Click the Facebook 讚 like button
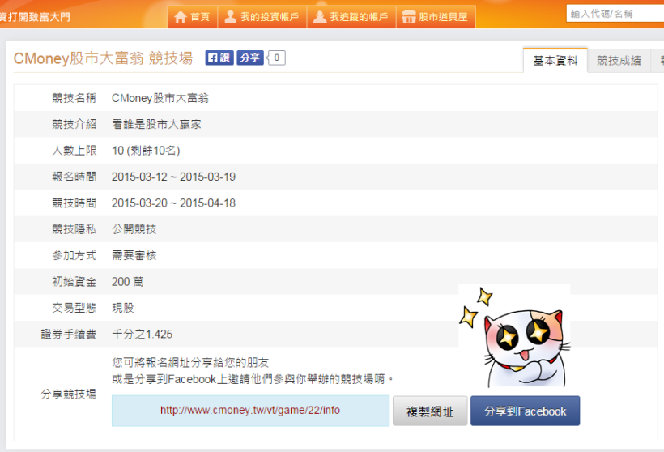The height and width of the screenshot is (452, 664). click(219, 58)
